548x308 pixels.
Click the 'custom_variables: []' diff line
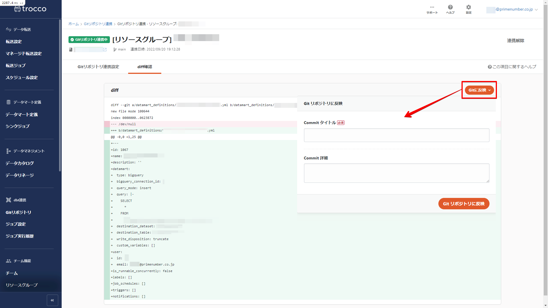136,245
